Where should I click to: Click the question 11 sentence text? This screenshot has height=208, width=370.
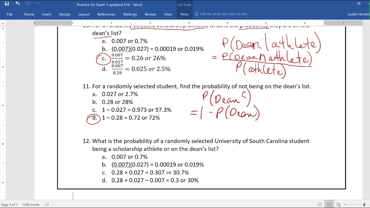coord(201,86)
